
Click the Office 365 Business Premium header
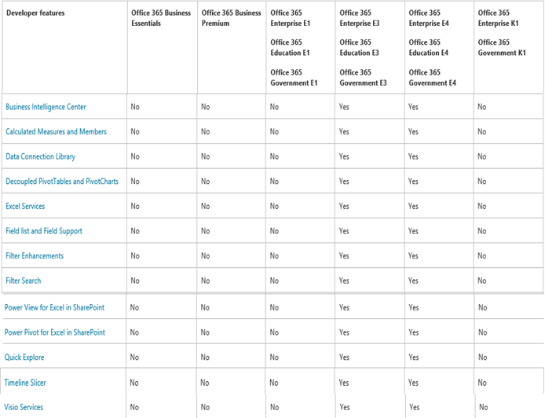click(x=231, y=18)
